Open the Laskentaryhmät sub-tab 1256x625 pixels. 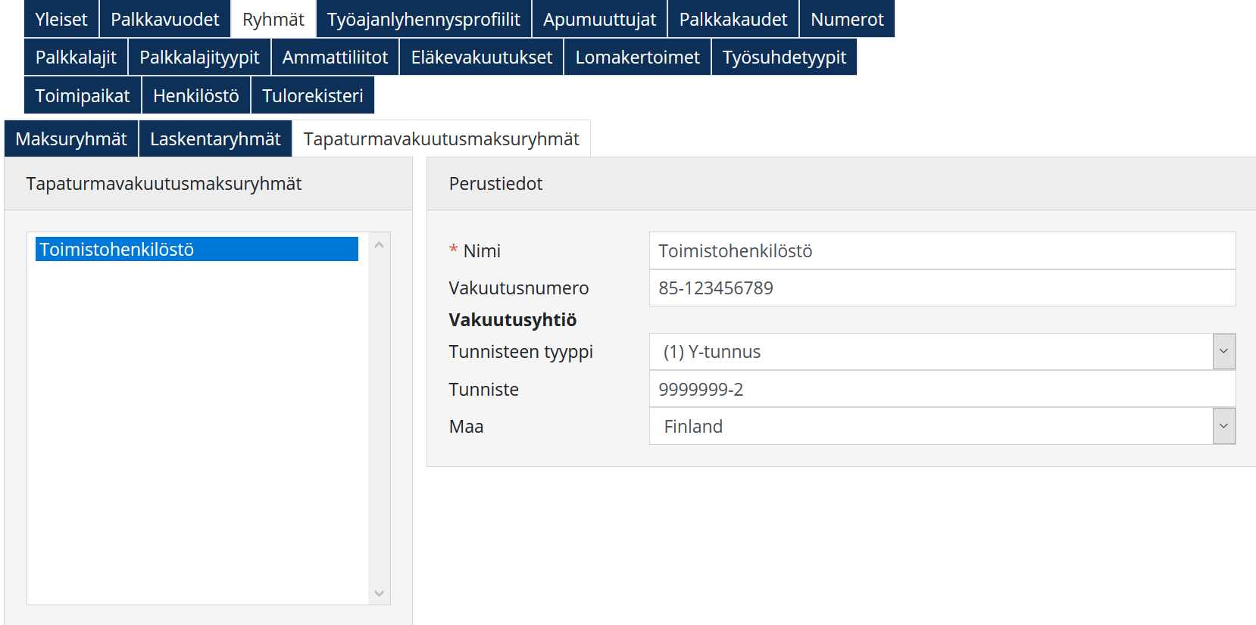coord(215,139)
